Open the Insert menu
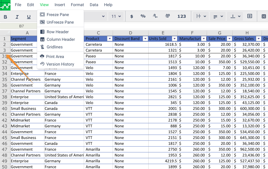 click(x=60, y=5)
